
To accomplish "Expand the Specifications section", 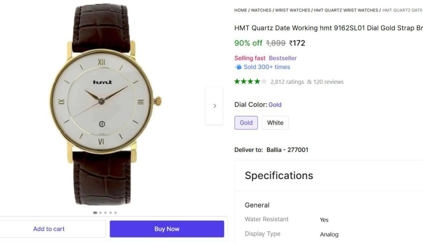I will pyautogui.click(x=279, y=175).
